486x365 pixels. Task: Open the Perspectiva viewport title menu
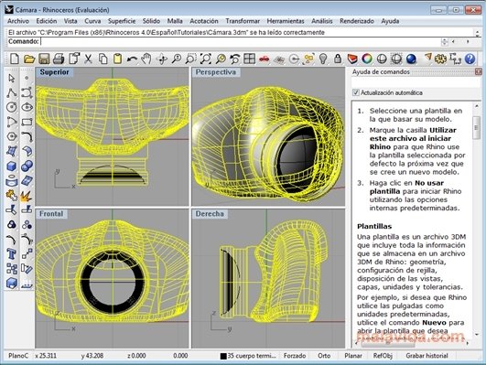(215, 72)
